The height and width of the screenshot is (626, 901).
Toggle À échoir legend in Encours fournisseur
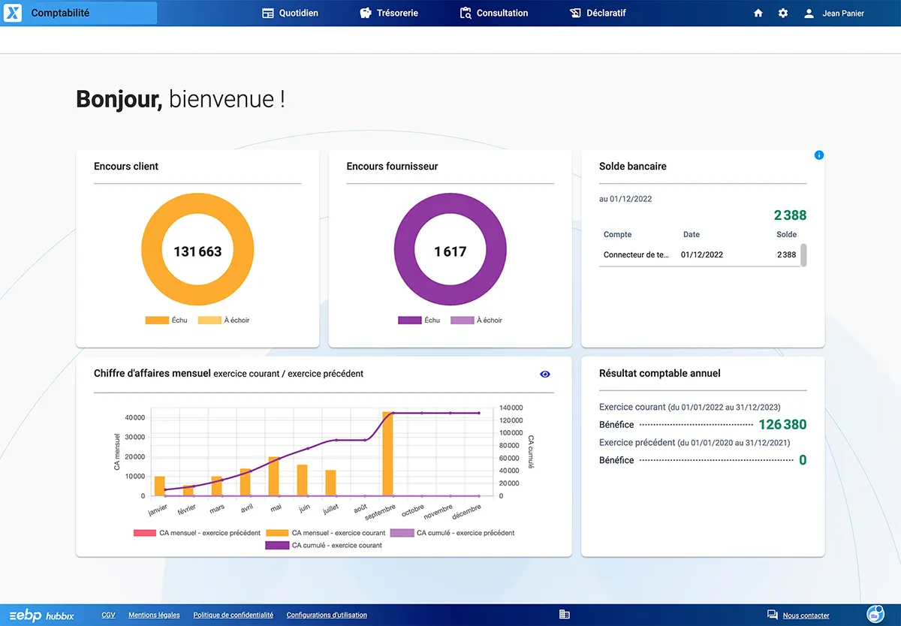476,321
